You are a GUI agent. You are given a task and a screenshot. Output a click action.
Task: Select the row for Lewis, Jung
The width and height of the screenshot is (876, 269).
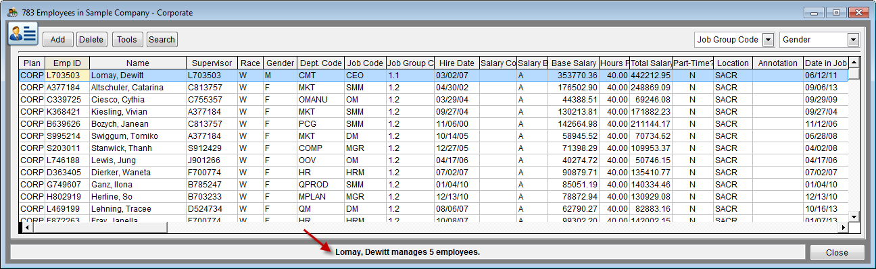coord(433,160)
